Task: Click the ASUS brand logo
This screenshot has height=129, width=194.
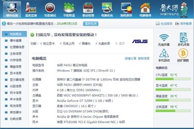Action: pyautogui.click(x=140, y=41)
